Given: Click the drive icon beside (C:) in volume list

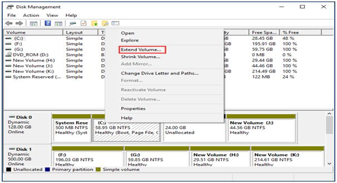Looking at the screenshot, I should click(x=9, y=39).
